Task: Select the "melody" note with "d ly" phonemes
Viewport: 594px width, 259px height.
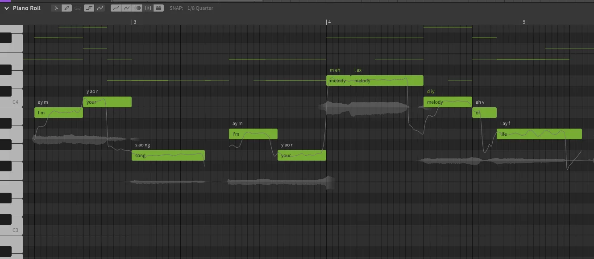Action: click(x=448, y=102)
